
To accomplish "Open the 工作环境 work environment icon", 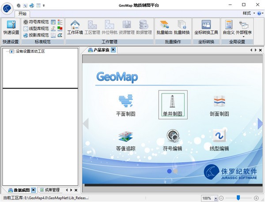I will (x=75, y=27).
